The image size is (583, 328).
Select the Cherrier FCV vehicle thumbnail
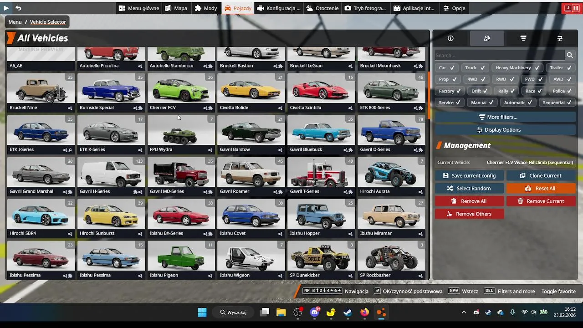(x=181, y=92)
